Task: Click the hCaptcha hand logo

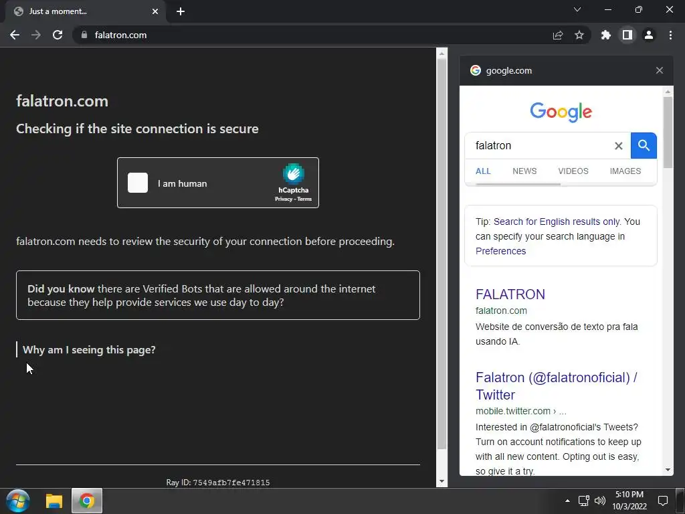Action: click(x=293, y=173)
